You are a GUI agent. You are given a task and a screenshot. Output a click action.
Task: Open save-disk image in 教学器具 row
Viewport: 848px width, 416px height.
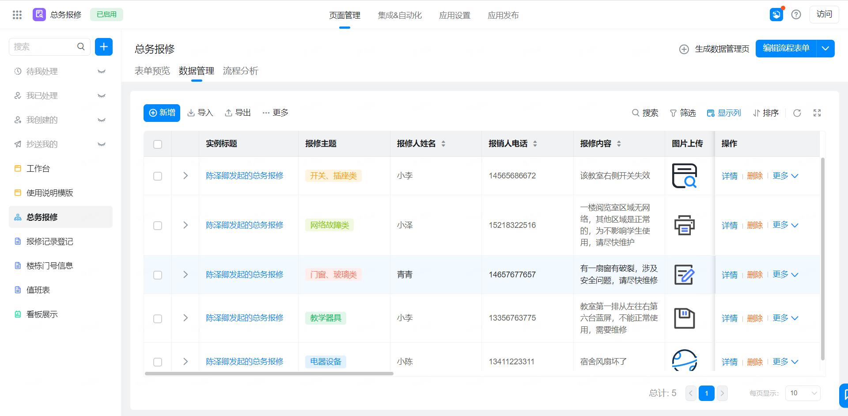[684, 318]
